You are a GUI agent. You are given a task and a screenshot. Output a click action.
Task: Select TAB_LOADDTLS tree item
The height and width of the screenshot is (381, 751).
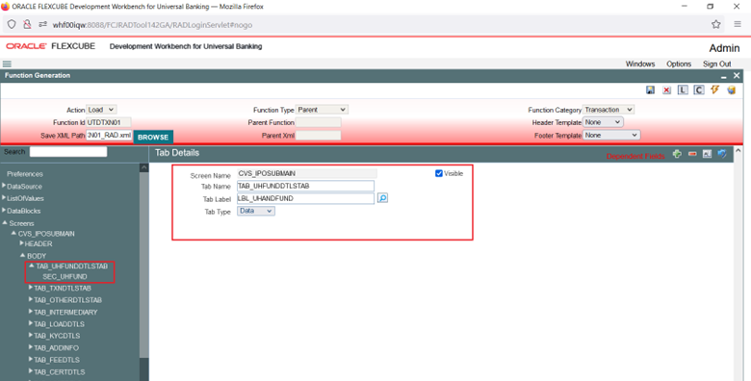pyautogui.click(x=59, y=324)
